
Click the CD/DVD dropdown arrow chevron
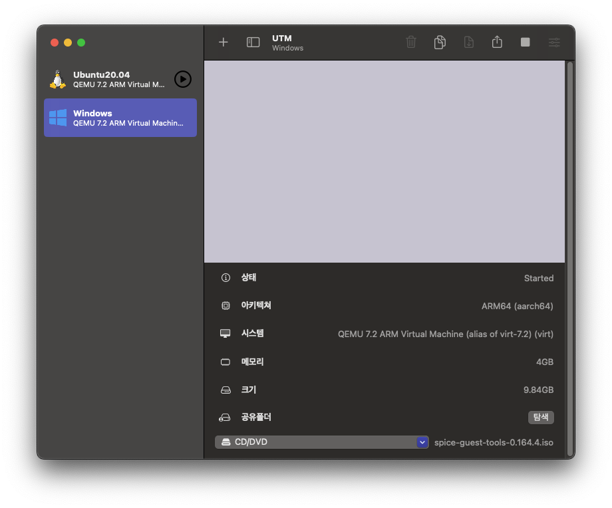[x=422, y=442]
